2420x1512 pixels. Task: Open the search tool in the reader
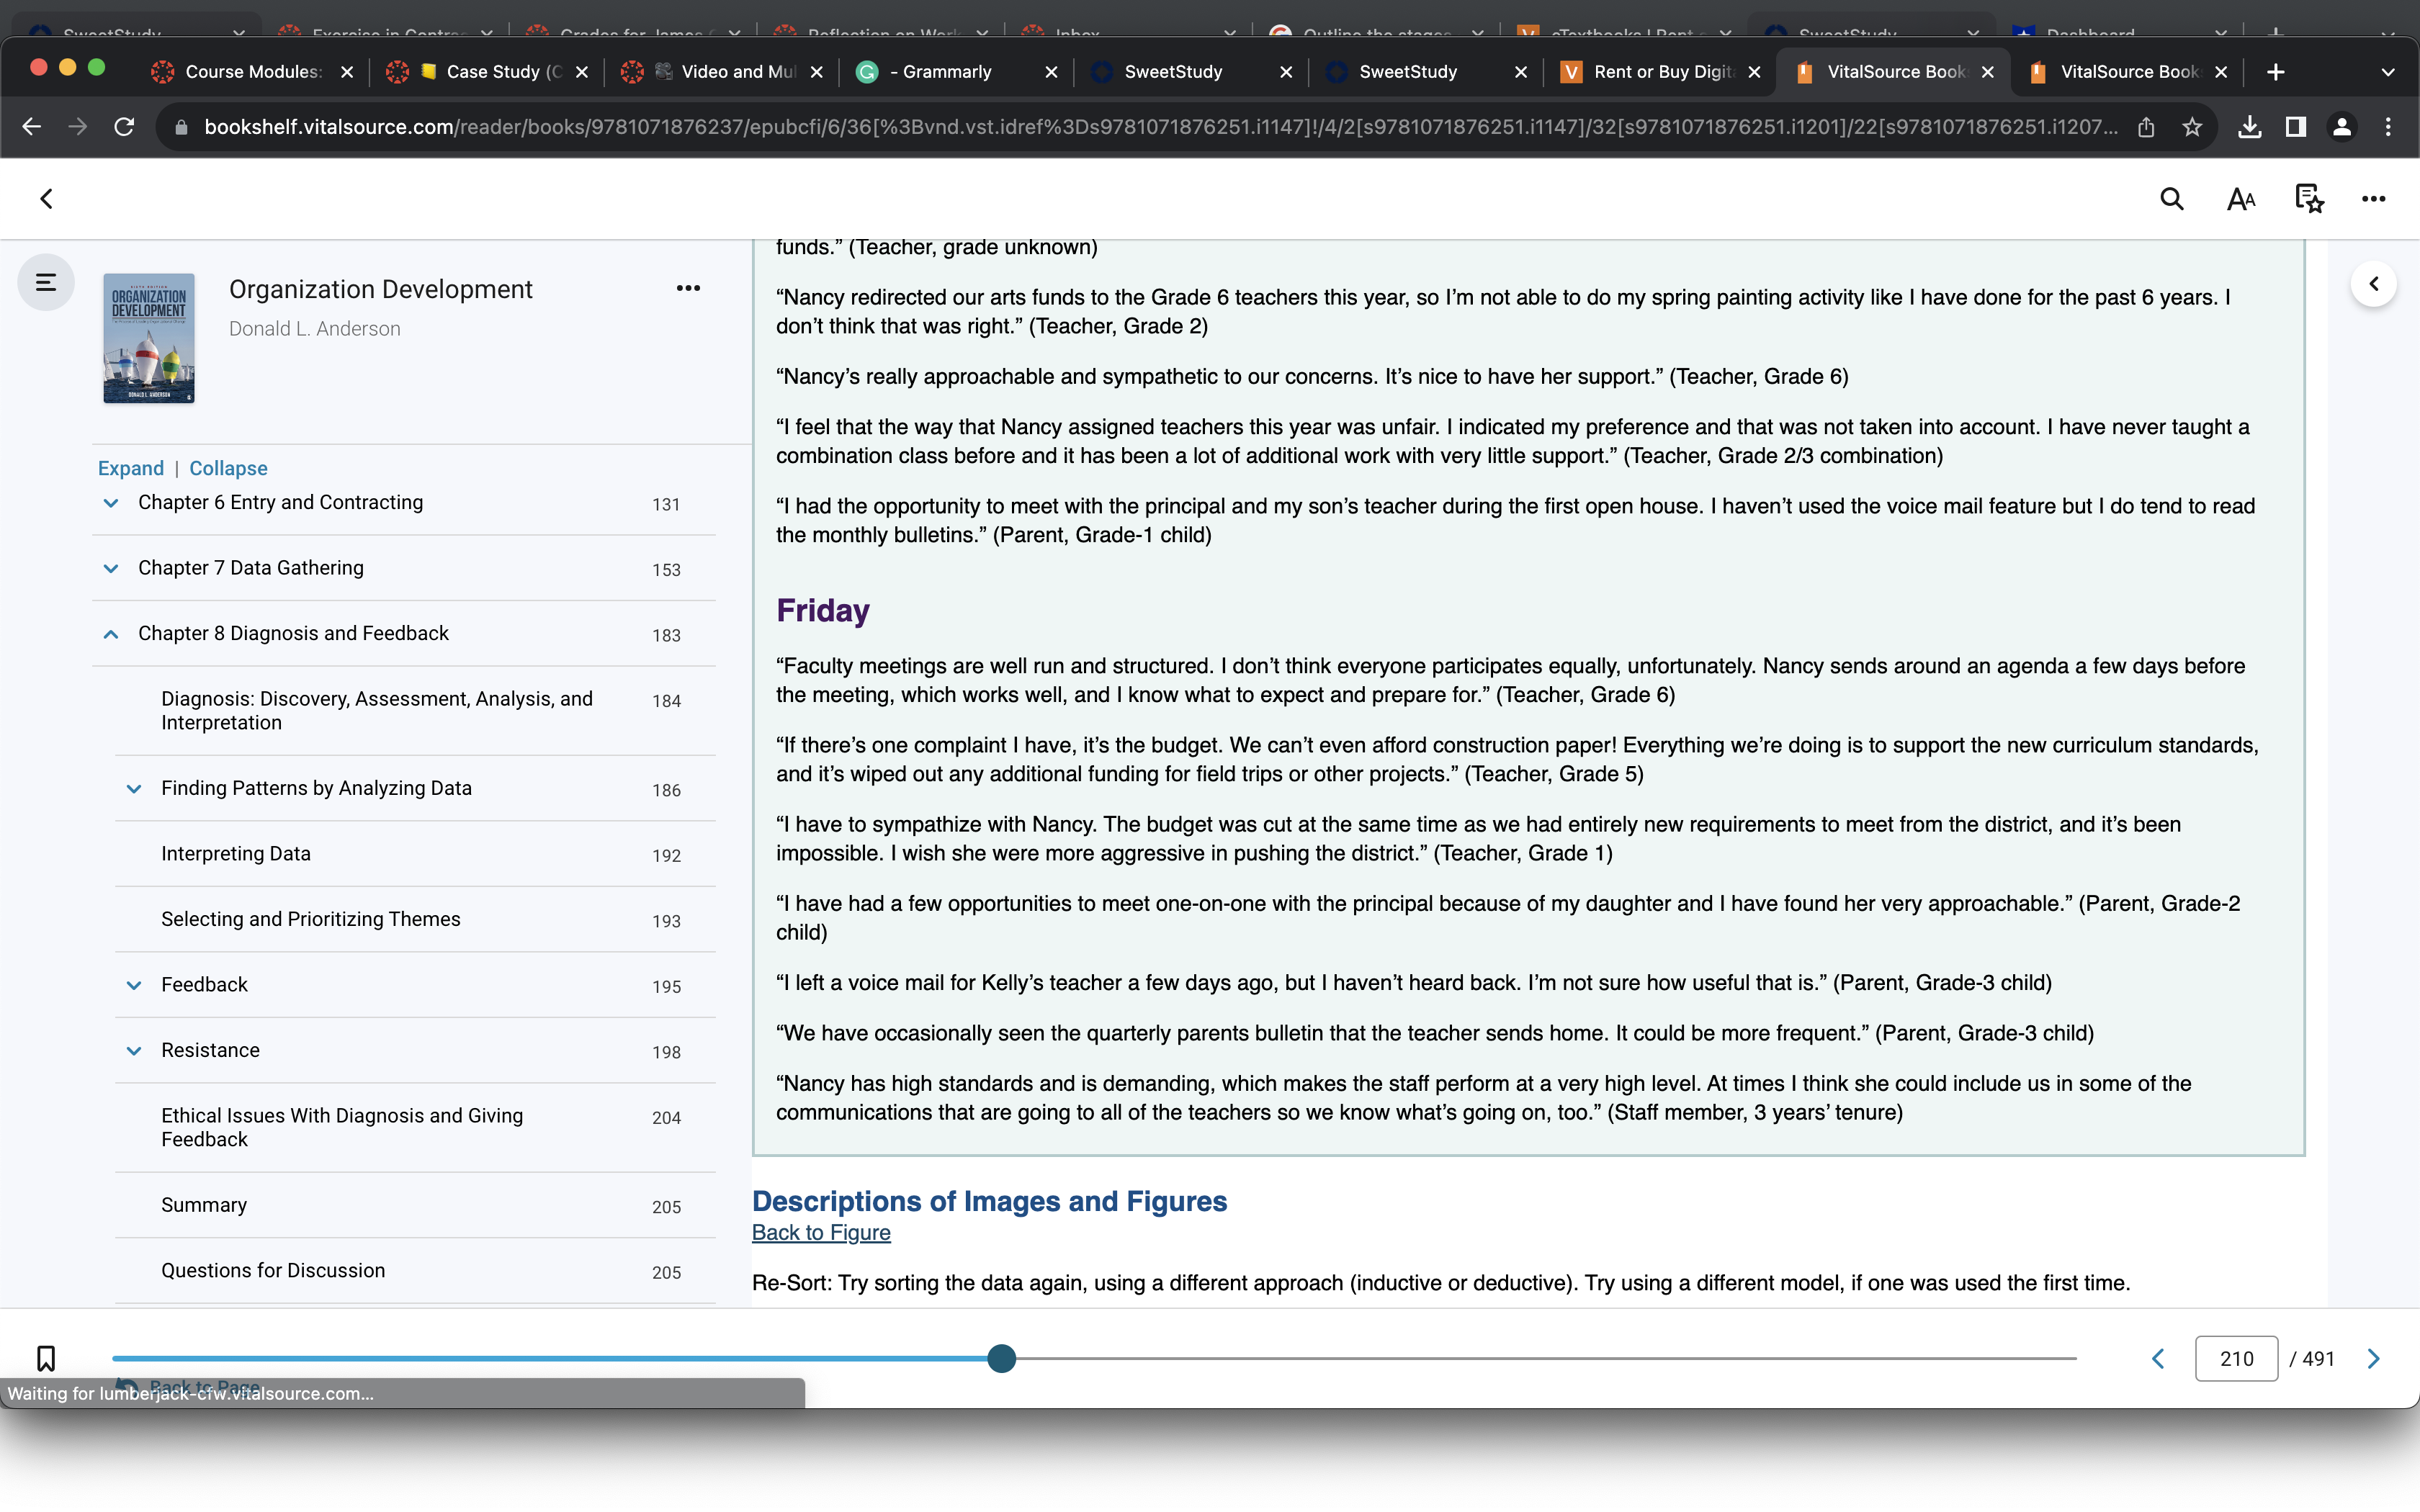(x=2171, y=199)
